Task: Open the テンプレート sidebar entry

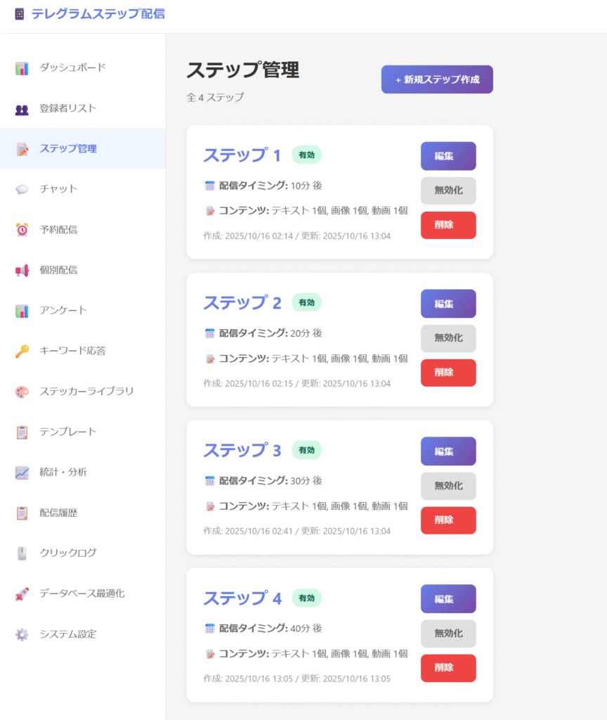Action: click(67, 432)
